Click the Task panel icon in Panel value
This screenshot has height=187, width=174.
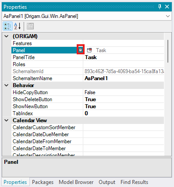point(89,50)
